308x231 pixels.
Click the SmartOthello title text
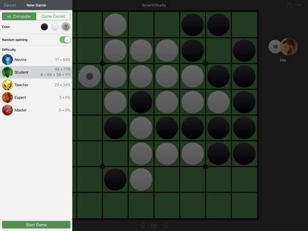[x=154, y=6]
